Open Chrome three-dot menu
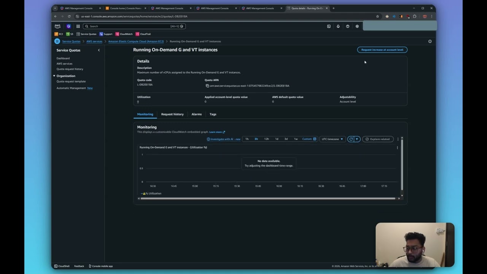 tap(431, 16)
